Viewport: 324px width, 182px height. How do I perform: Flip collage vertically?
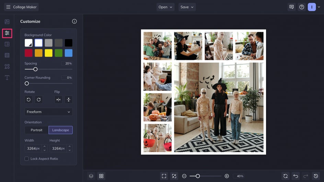click(69, 100)
